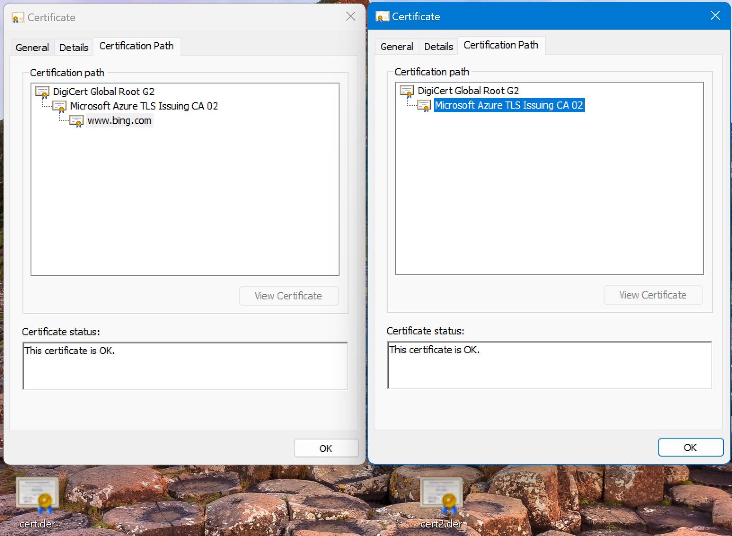
Task: Click the title bar icon of right Certificate window
Action: (383, 17)
